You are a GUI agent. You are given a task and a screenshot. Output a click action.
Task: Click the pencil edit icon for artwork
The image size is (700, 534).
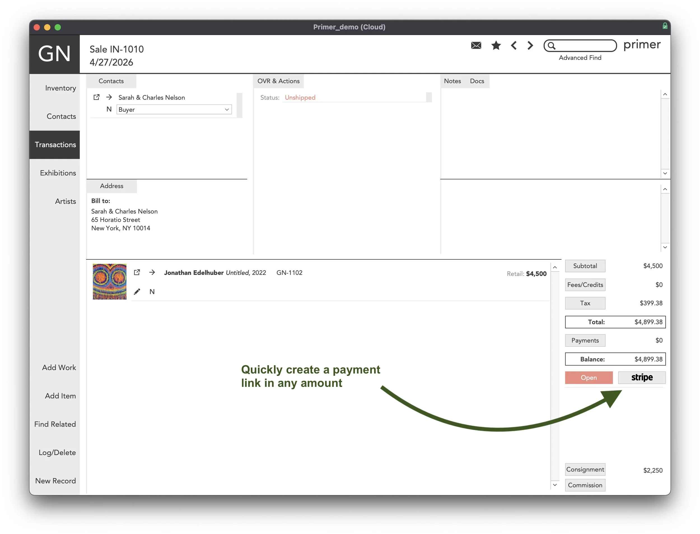[x=137, y=291]
